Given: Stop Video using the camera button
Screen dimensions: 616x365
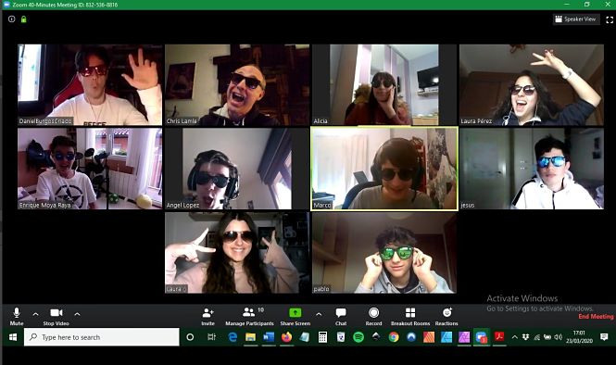Looking at the screenshot, I should 57,316.
